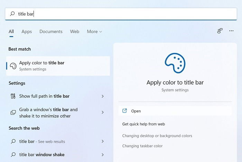This screenshot has width=242, height=162.
Task: Click the search field containing 'title bar'
Action: (x=121, y=14)
